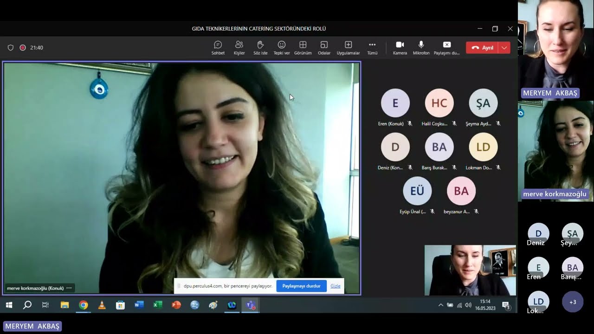Image resolution: width=594 pixels, height=334 pixels.
Task: Open the notification center icon
Action: (x=506, y=305)
